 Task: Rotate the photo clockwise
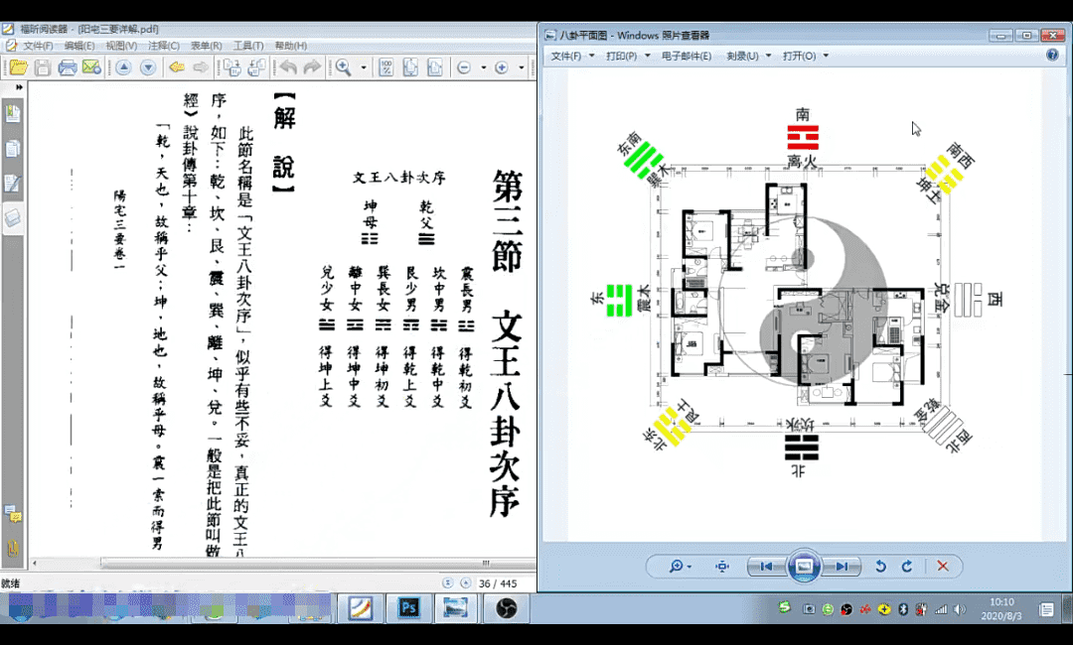906,567
